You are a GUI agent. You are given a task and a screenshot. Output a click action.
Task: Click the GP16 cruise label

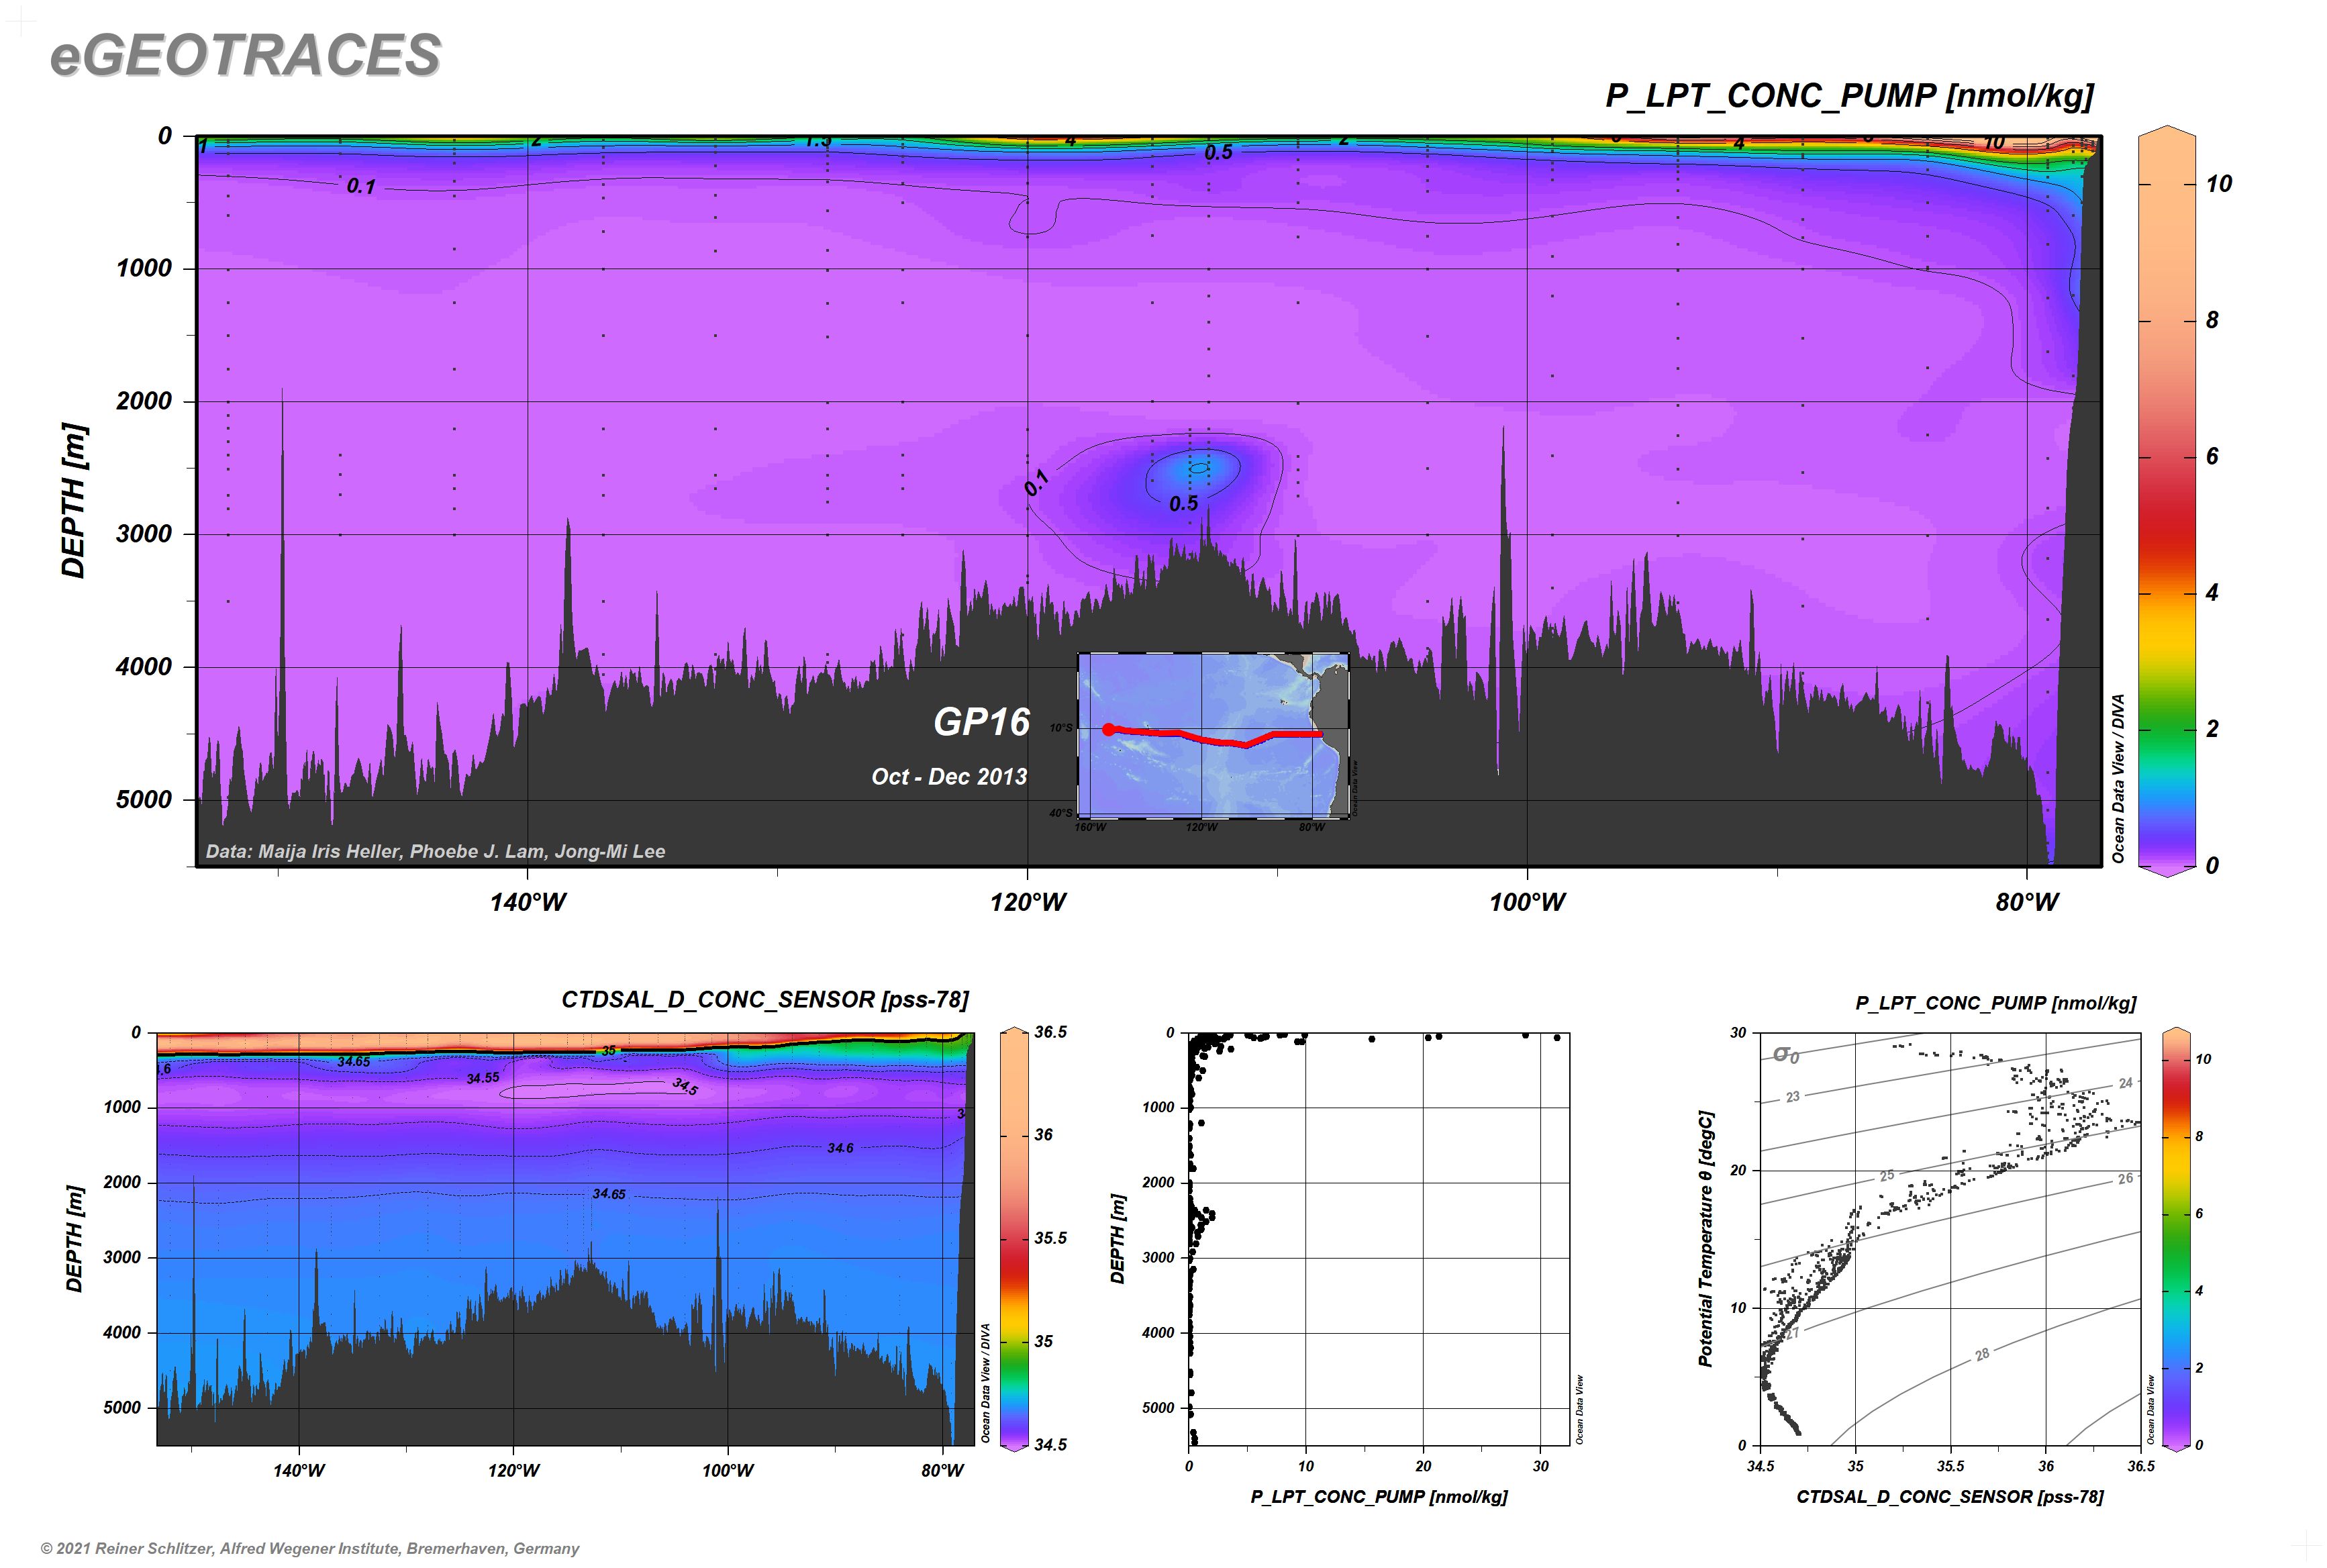(x=981, y=722)
